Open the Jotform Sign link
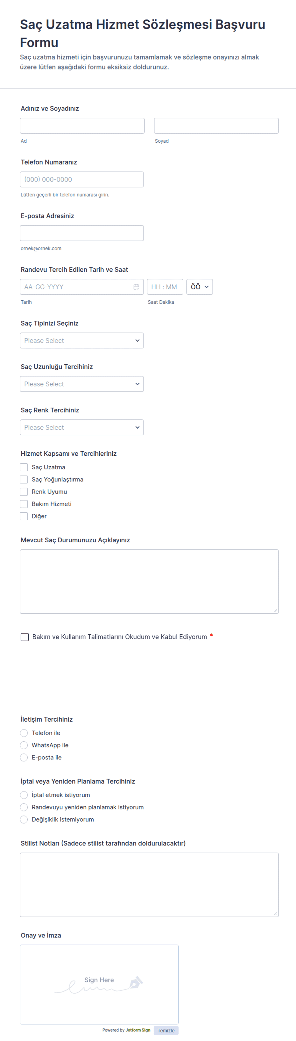The image size is (296, 1041). click(138, 1030)
